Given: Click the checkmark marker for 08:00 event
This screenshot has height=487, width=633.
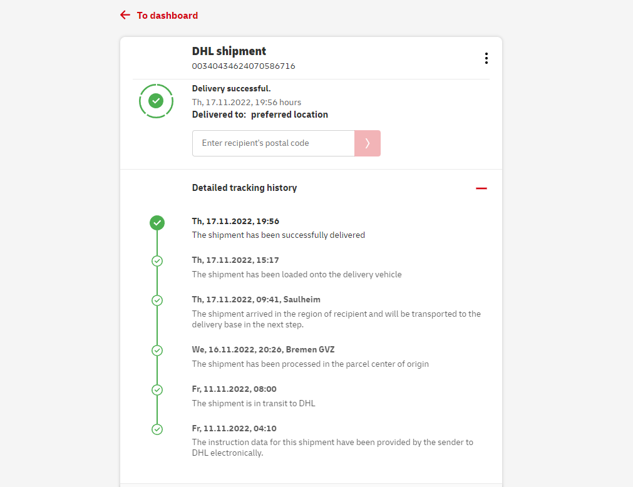Looking at the screenshot, I should pyautogui.click(x=157, y=390).
